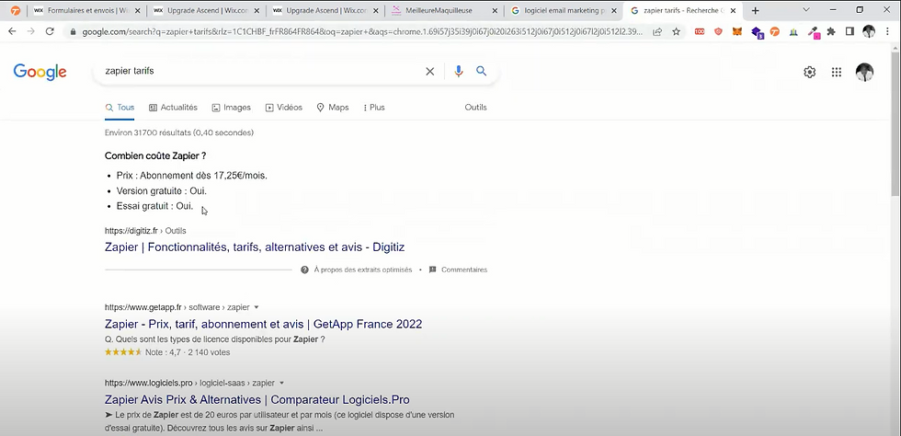Select the Tous results tab
Screen dimensions: 901x436
tap(120, 108)
